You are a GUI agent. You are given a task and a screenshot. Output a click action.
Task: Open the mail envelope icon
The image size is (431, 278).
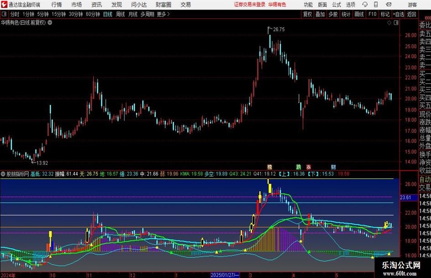(389, 5)
